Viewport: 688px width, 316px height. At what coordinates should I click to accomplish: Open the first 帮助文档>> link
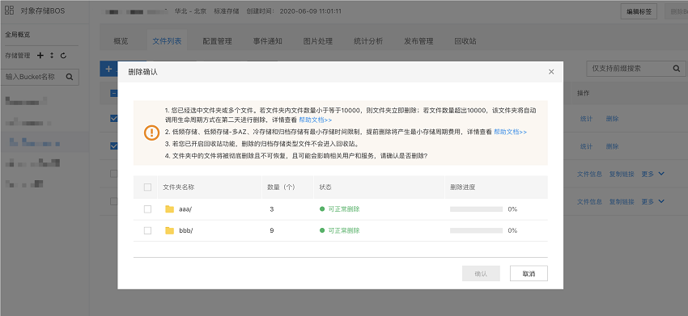[x=316, y=120]
